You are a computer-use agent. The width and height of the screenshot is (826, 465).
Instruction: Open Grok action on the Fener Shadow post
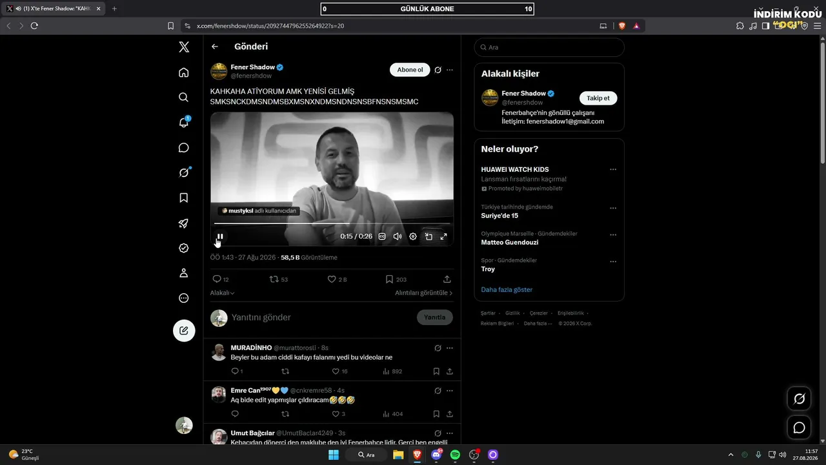[x=438, y=70]
